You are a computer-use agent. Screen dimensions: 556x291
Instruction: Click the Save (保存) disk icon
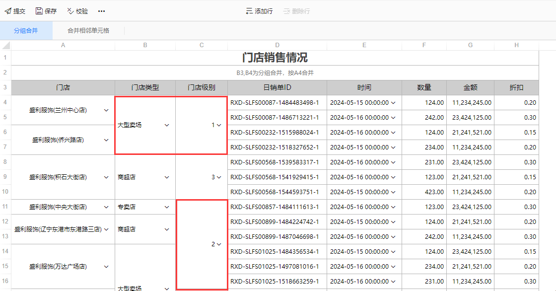[x=39, y=11]
